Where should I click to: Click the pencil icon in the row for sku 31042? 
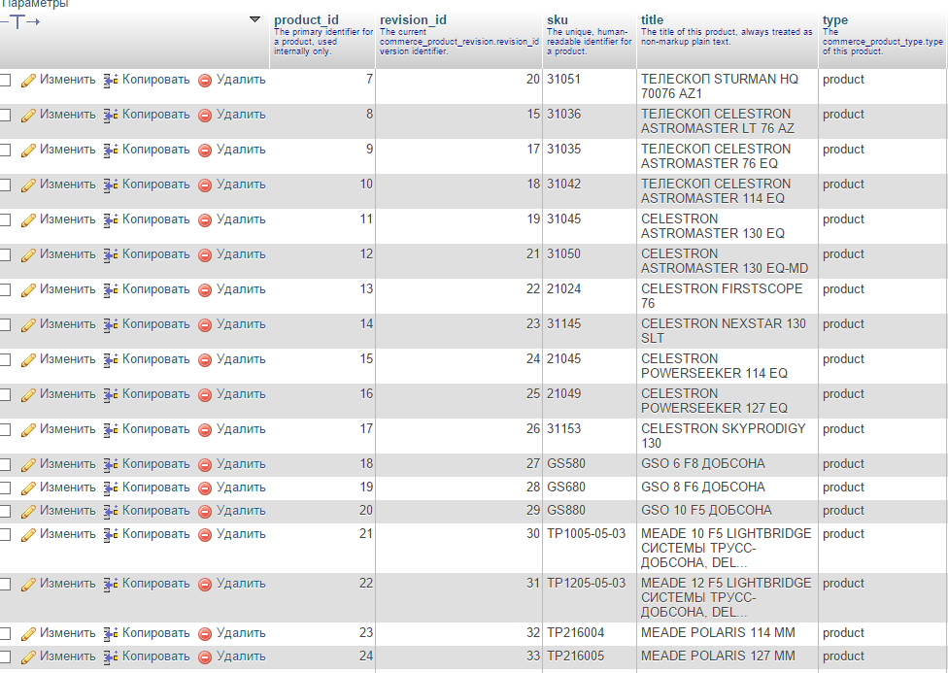[x=28, y=185]
